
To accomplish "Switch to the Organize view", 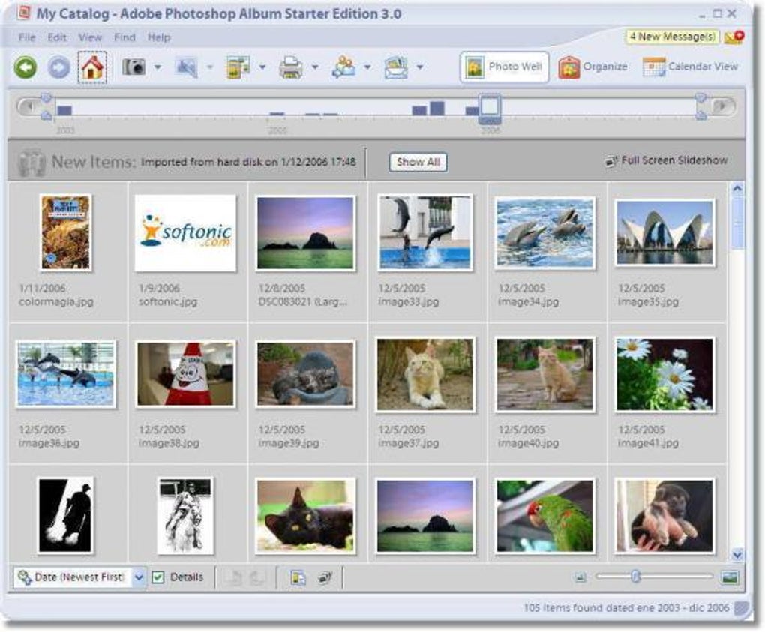I will click(592, 67).
